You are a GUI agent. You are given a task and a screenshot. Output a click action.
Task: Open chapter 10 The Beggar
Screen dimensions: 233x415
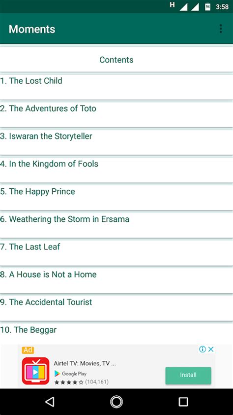pyautogui.click(x=116, y=334)
